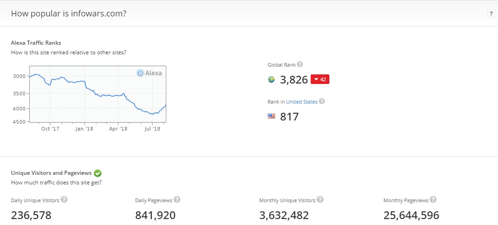Click the chart's Oct '17 axis label

(50, 129)
